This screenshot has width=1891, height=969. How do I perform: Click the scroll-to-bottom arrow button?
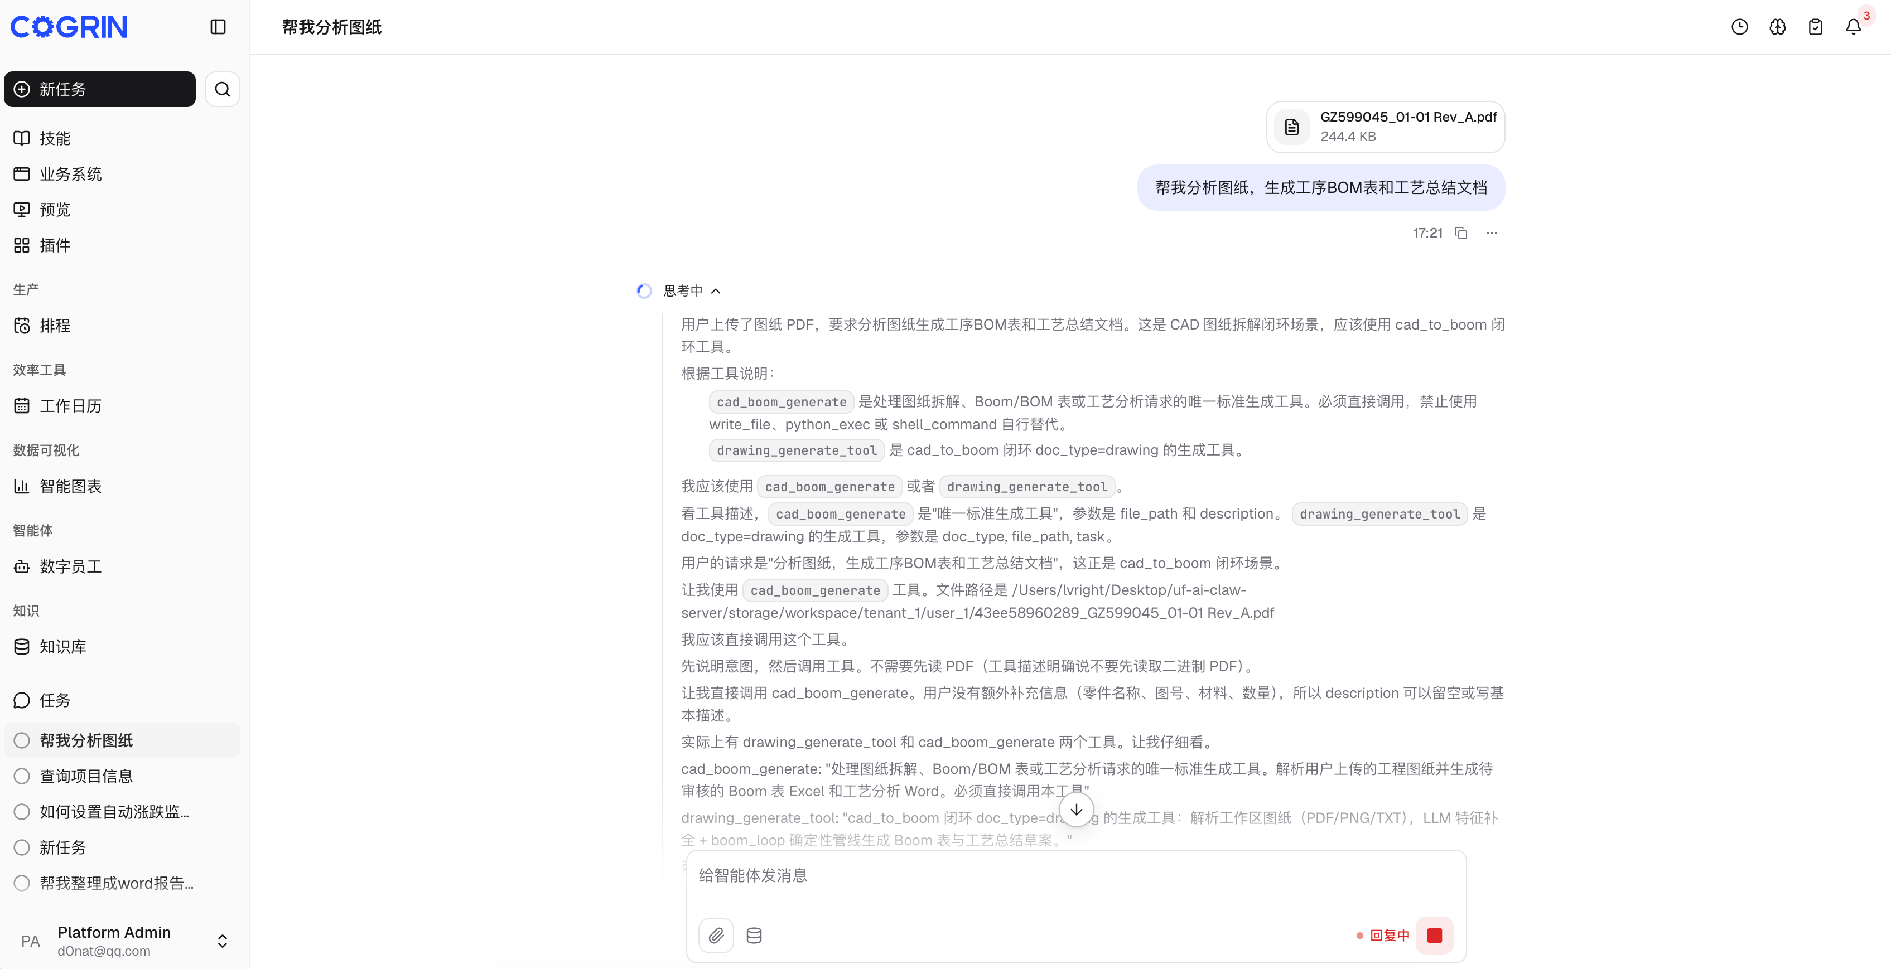coord(1076,810)
